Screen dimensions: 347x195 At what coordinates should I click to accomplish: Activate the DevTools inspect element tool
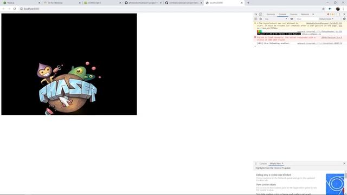coord(256,14)
